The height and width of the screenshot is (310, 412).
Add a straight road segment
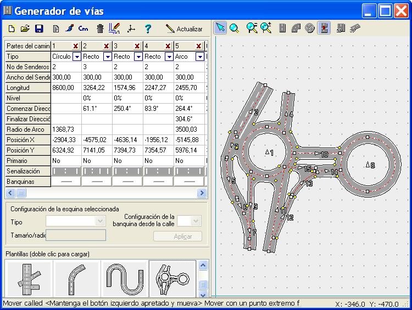click(x=282, y=28)
